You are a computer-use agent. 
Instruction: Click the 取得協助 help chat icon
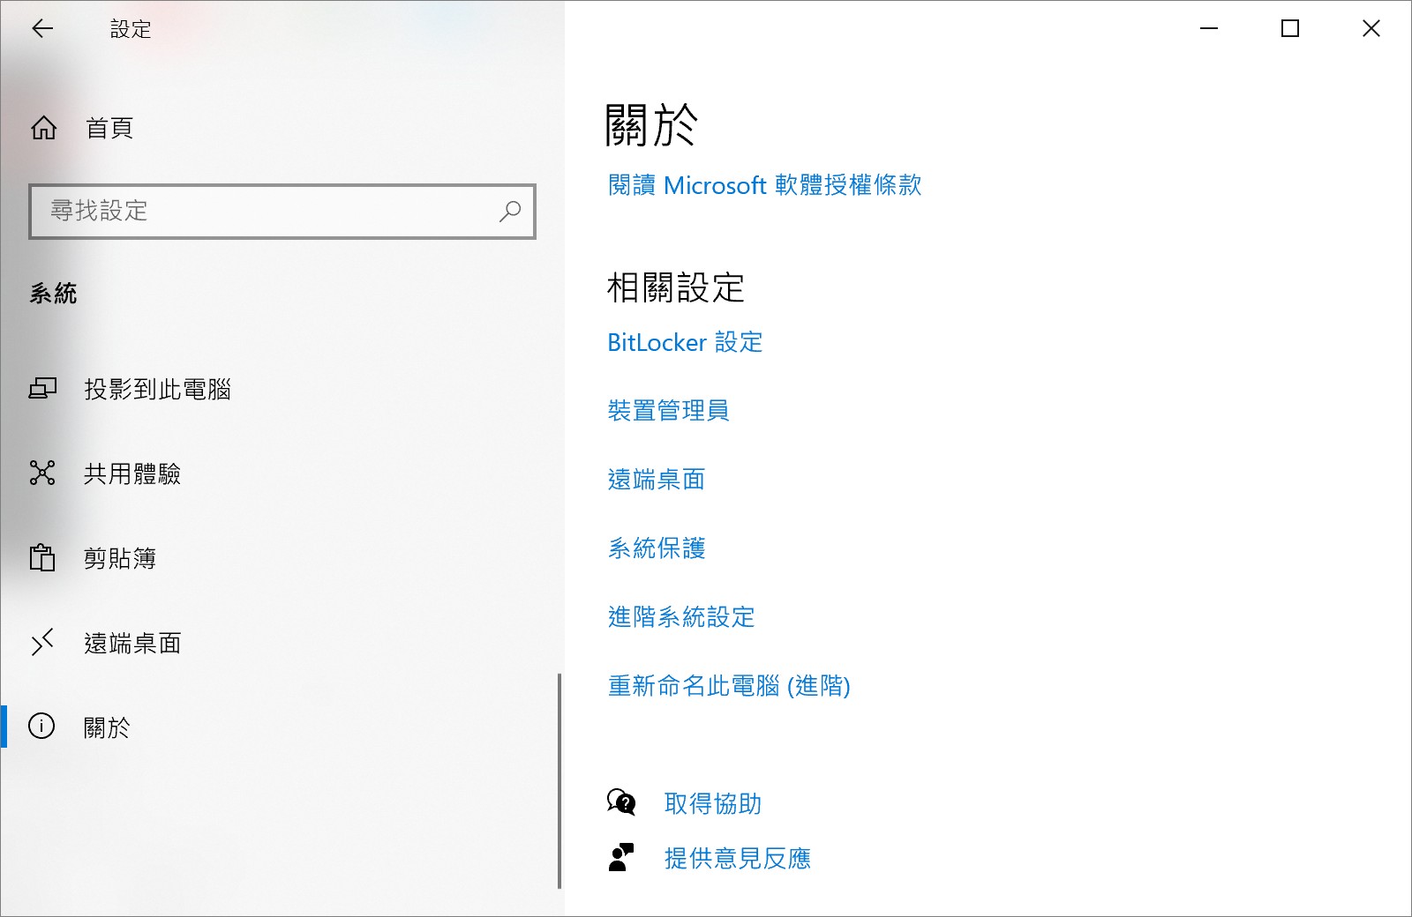coord(621,802)
